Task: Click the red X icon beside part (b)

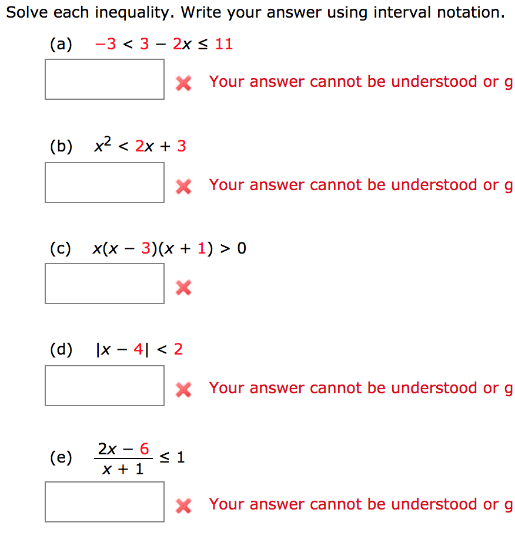Action: (x=183, y=185)
